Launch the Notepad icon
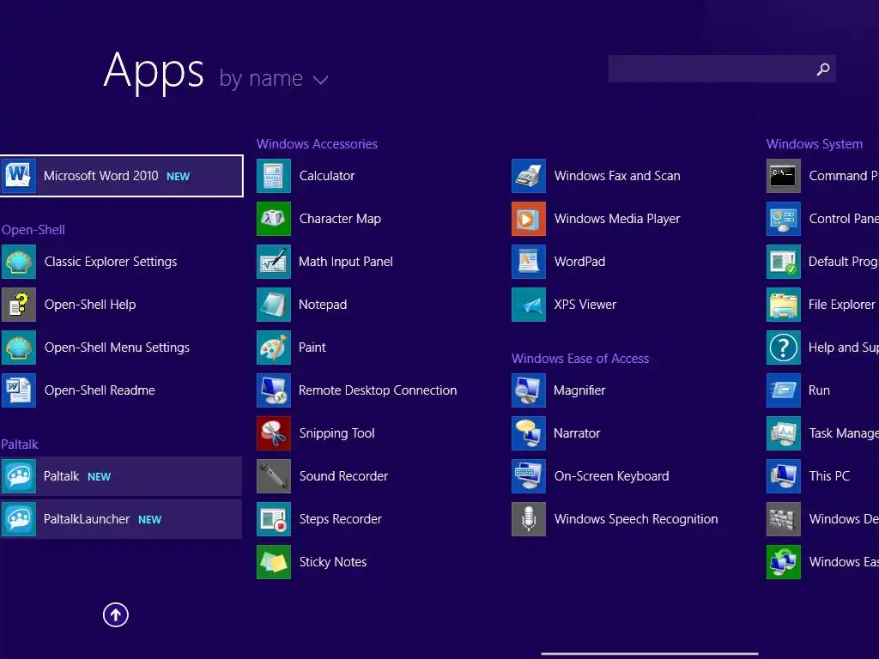Viewport: 879px width, 659px height. (274, 305)
